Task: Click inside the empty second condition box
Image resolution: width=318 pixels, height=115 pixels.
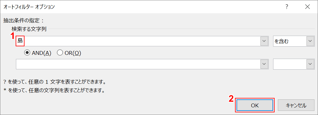Action: [290, 64]
